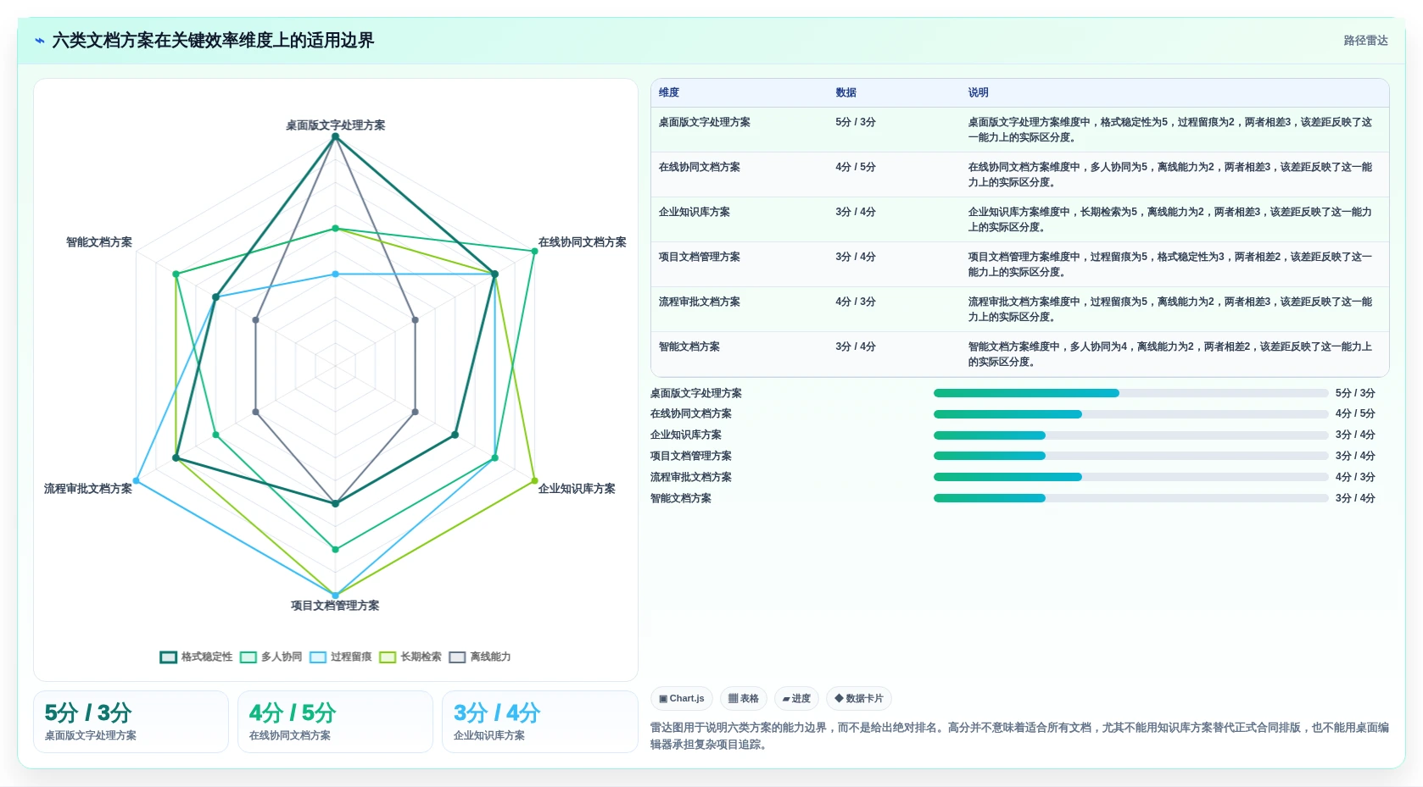This screenshot has width=1423, height=787.
Task: Click the 桌面版文字处理方案 progress bar
Action: point(1130,393)
